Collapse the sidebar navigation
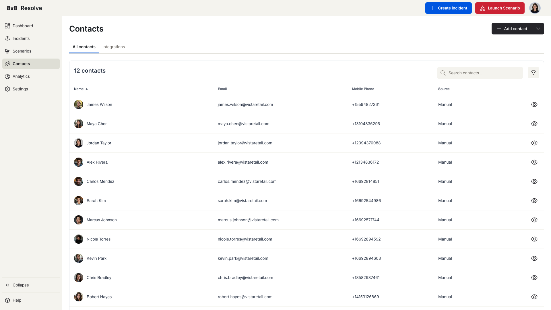The height and width of the screenshot is (310, 551). 31,285
